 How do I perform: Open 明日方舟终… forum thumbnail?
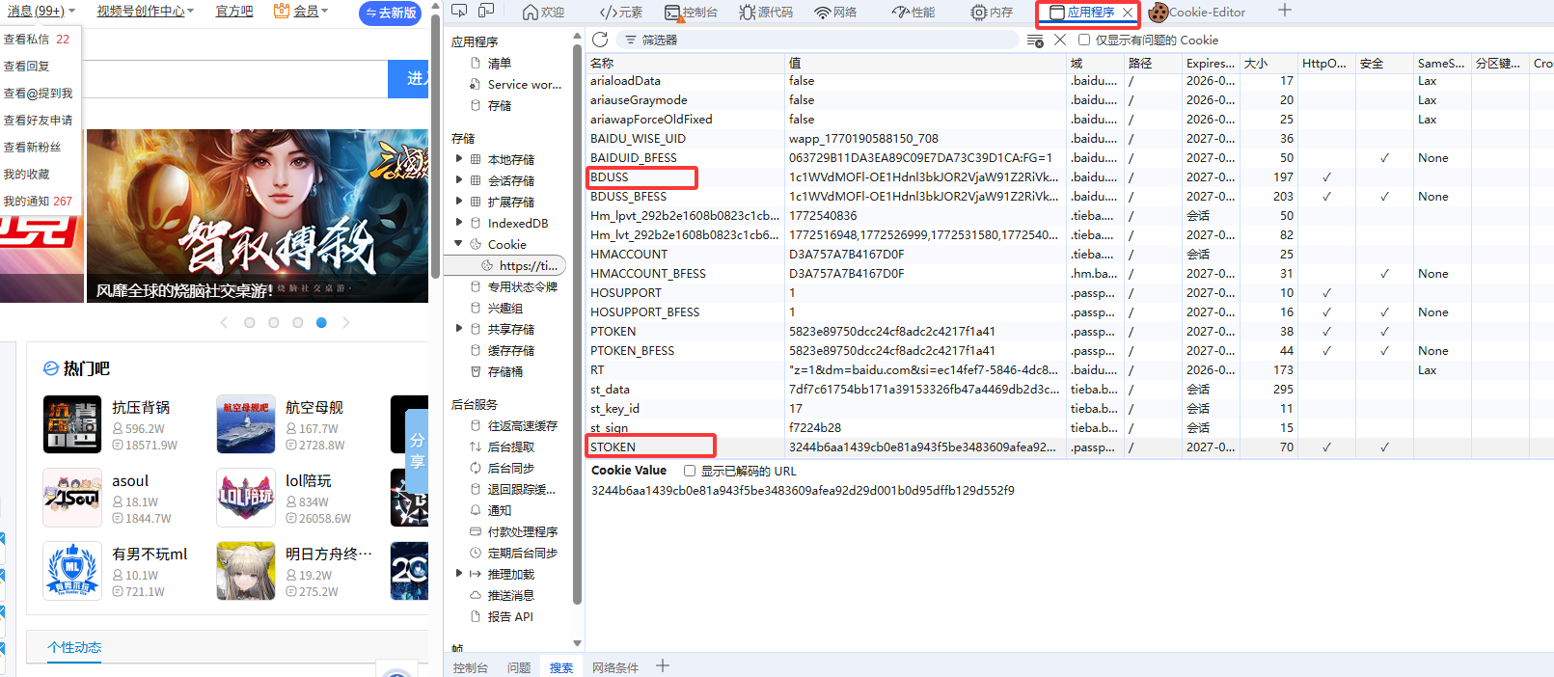point(246,571)
